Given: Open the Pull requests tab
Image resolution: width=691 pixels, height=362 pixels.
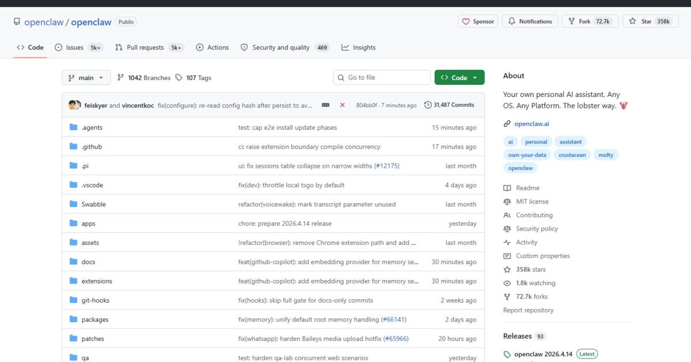Looking at the screenshot, I should click(x=150, y=47).
